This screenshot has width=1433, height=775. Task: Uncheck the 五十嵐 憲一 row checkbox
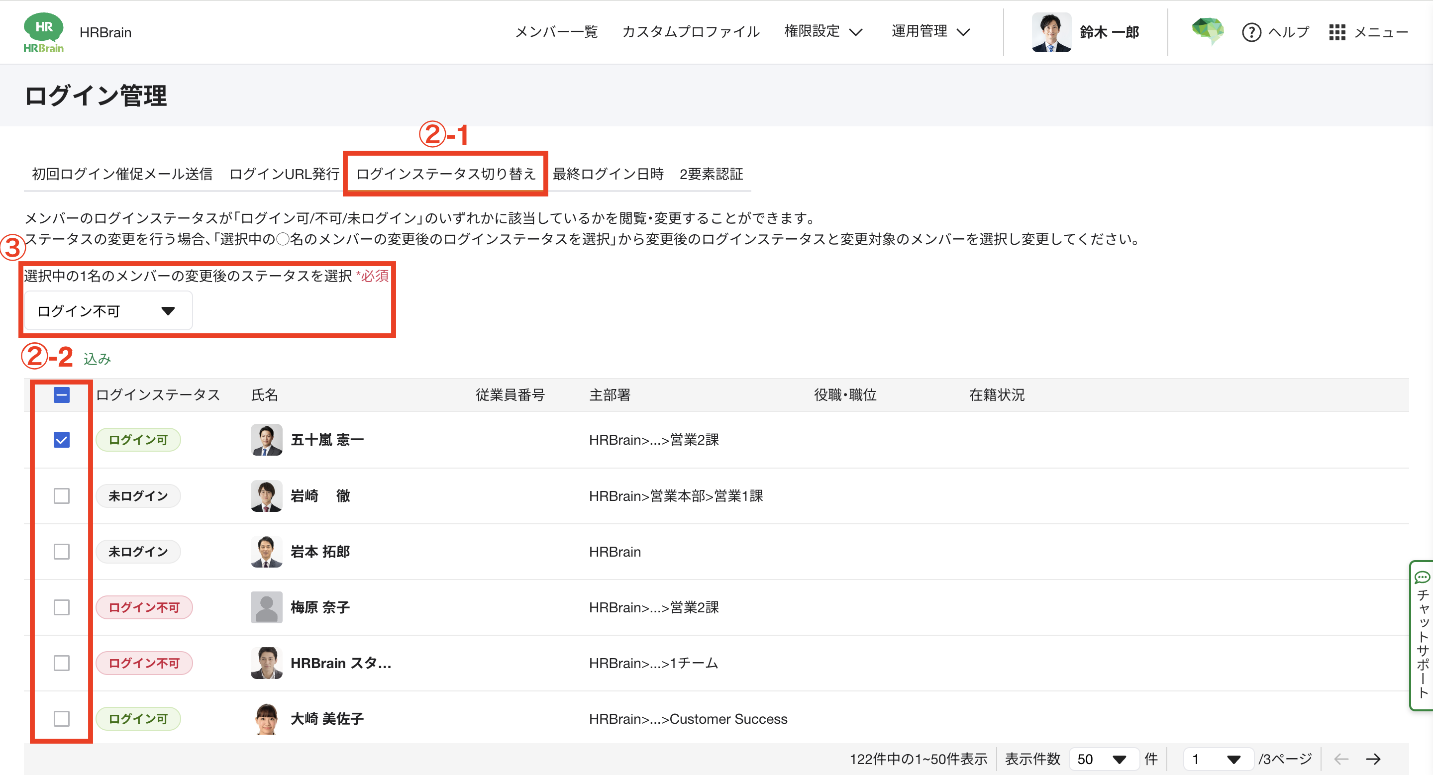pos(62,440)
